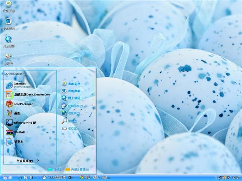Click the Start button on the taskbar
Viewport: 242px width, 181px height.
click(8, 178)
